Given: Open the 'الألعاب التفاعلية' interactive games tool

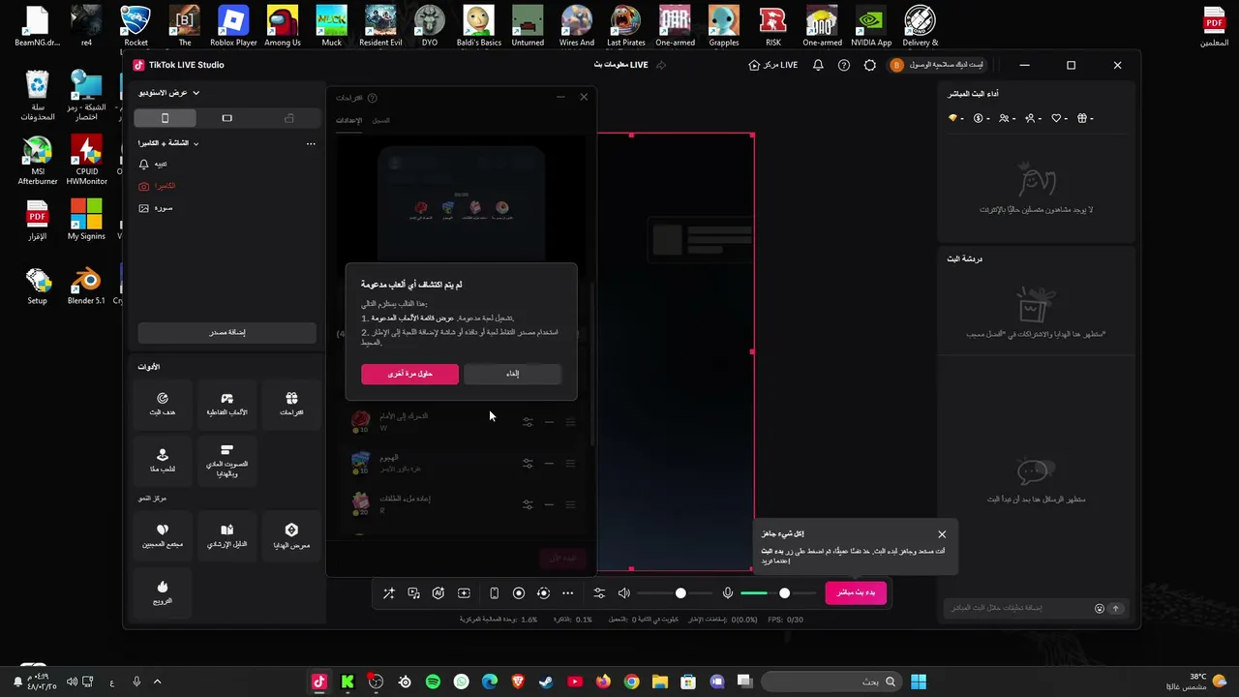Looking at the screenshot, I should tap(227, 405).
